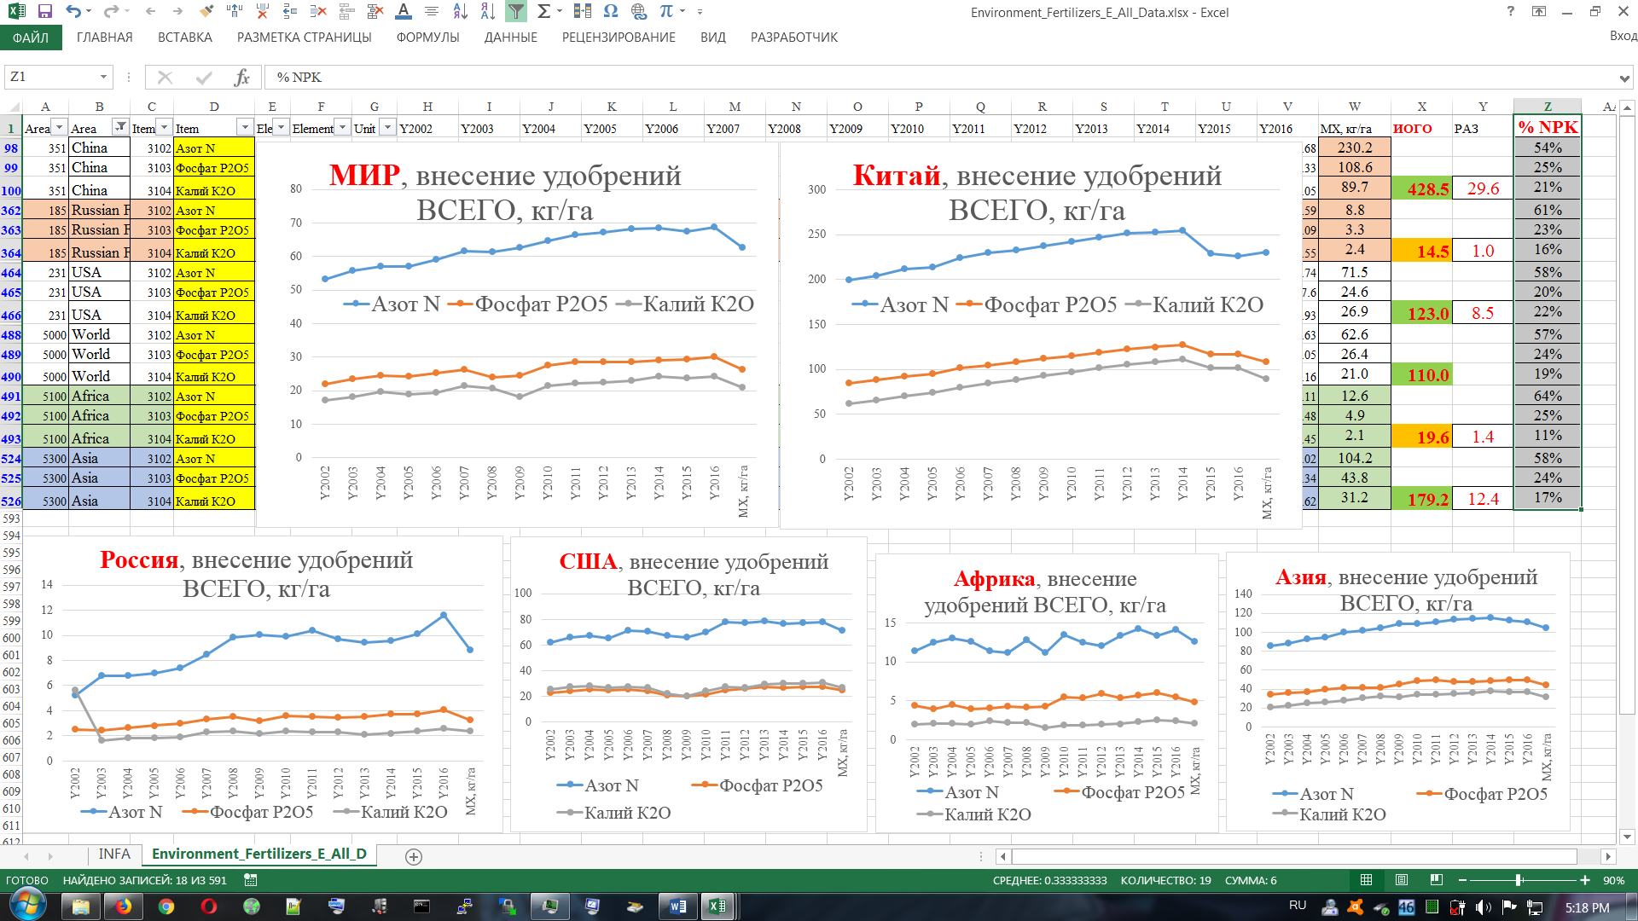Click the Sort A to Z ascending icon
The width and height of the screenshot is (1638, 921).
[x=461, y=11]
